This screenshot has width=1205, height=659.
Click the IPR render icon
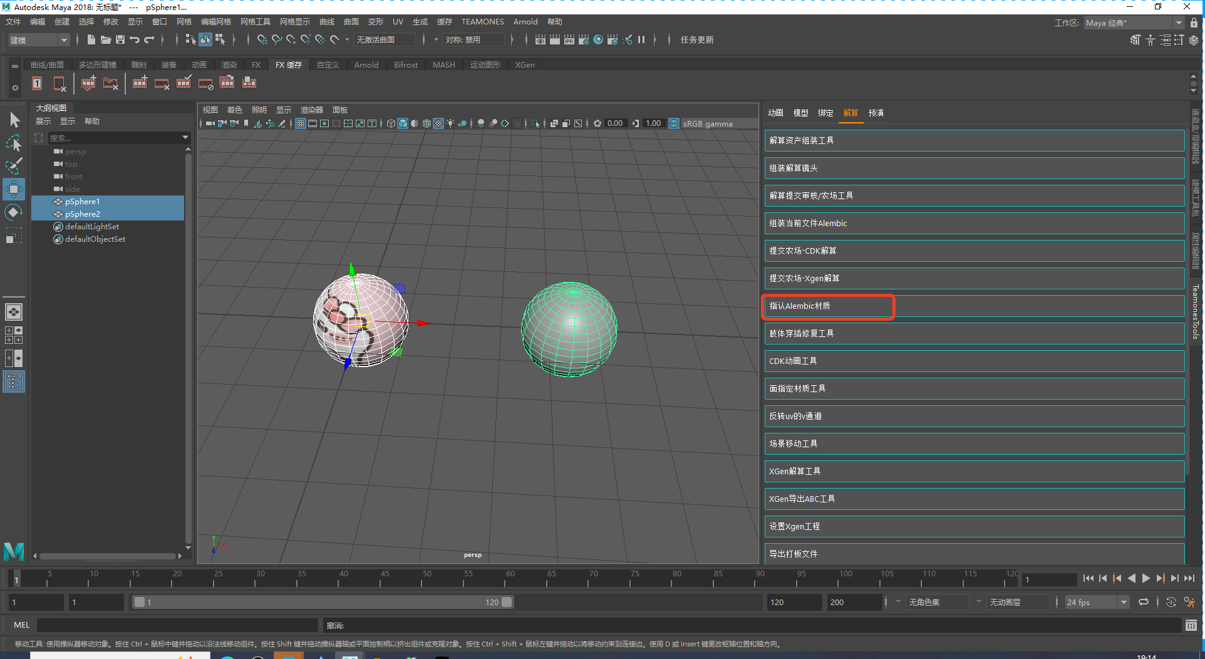coord(569,39)
